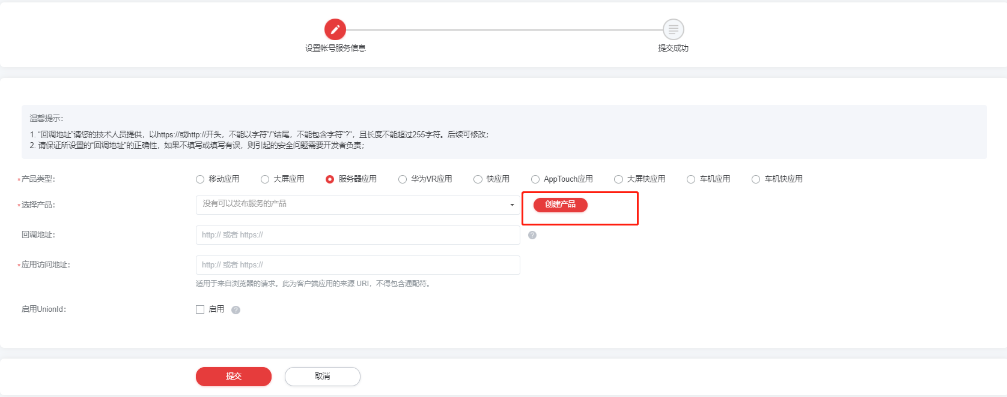
Task: Select 服务器应用 radio option
Action: click(x=330, y=179)
